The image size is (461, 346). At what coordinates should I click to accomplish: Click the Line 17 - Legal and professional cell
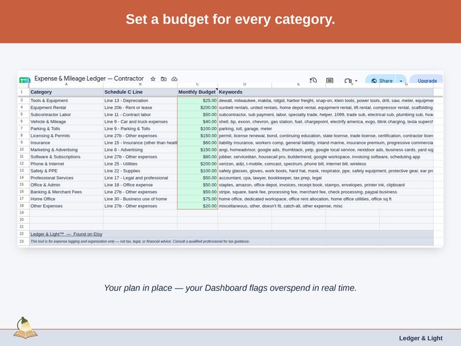coord(141,178)
